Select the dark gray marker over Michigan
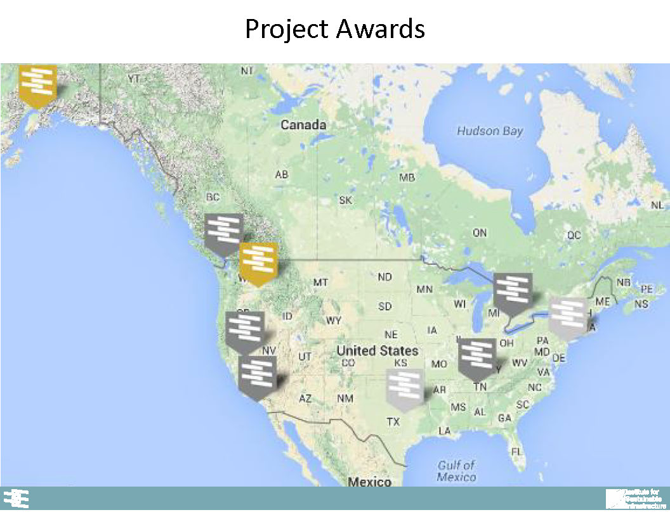This screenshot has width=670, height=517. [512, 293]
